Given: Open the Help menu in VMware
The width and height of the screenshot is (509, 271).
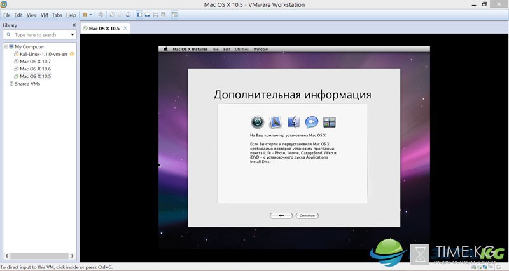Looking at the screenshot, I should coord(71,15).
